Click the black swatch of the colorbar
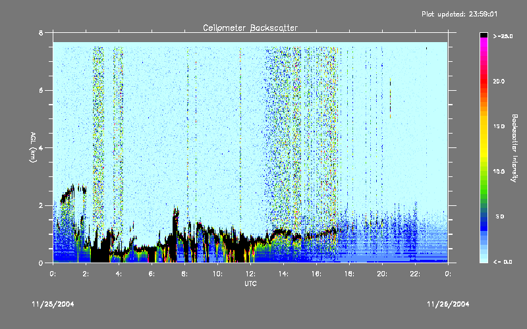Screen dimensions: 527x329 (x=484, y=35)
